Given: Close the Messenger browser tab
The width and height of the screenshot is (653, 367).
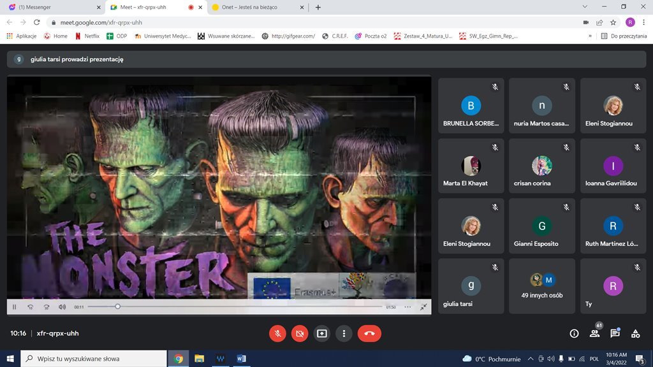Looking at the screenshot, I should pos(99,7).
